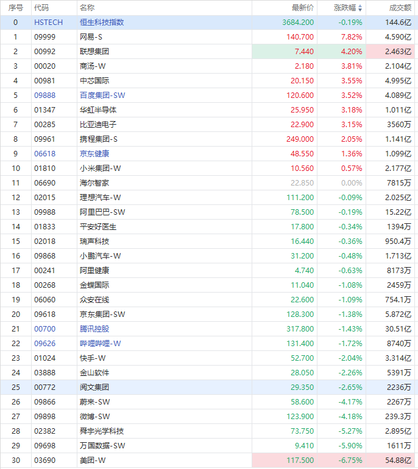
Task: Select 小米集团-W stock name
Action: tap(101, 168)
